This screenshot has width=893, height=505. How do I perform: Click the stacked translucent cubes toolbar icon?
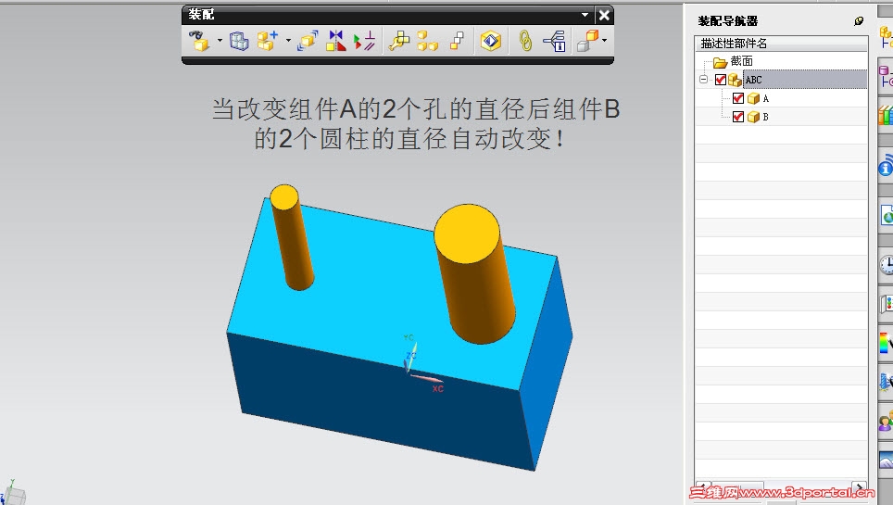point(239,41)
